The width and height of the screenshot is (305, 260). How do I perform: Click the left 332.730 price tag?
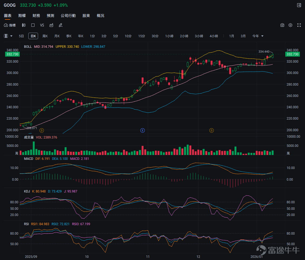[12, 54]
